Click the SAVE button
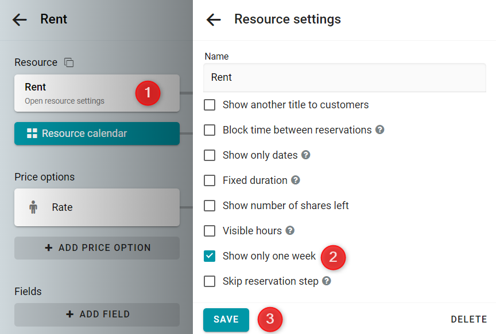Image resolution: width=496 pixels, height=334 pixels. pos(226,320)
